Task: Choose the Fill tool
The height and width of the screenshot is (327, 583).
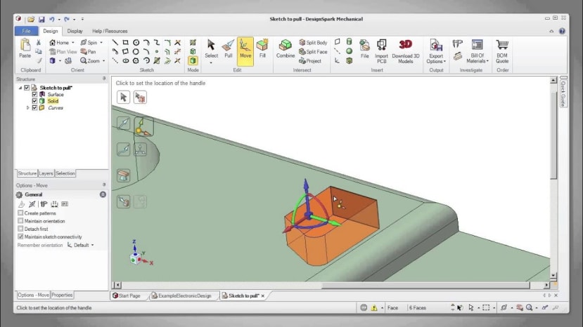Action: (262, 49)
